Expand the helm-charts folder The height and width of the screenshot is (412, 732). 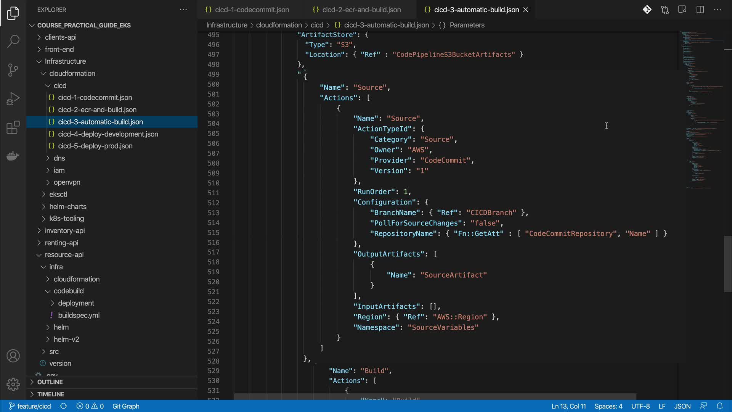click(x=67, y=206)
